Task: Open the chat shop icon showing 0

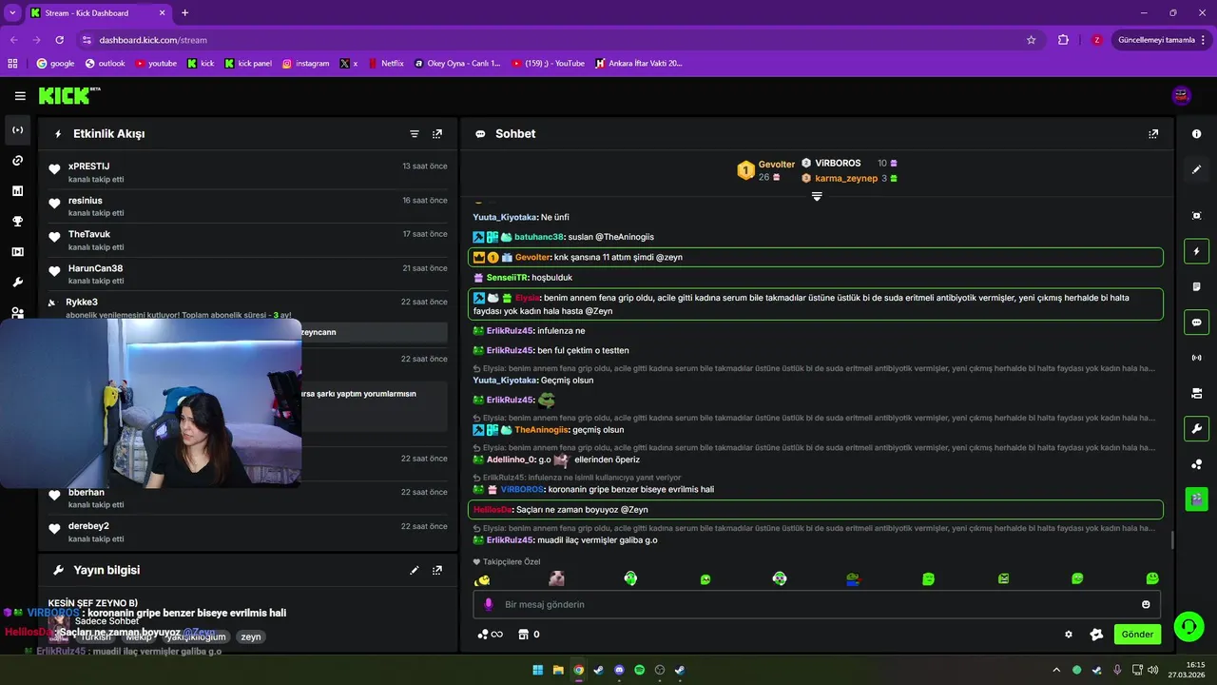Action: click(x=529, y=635)
